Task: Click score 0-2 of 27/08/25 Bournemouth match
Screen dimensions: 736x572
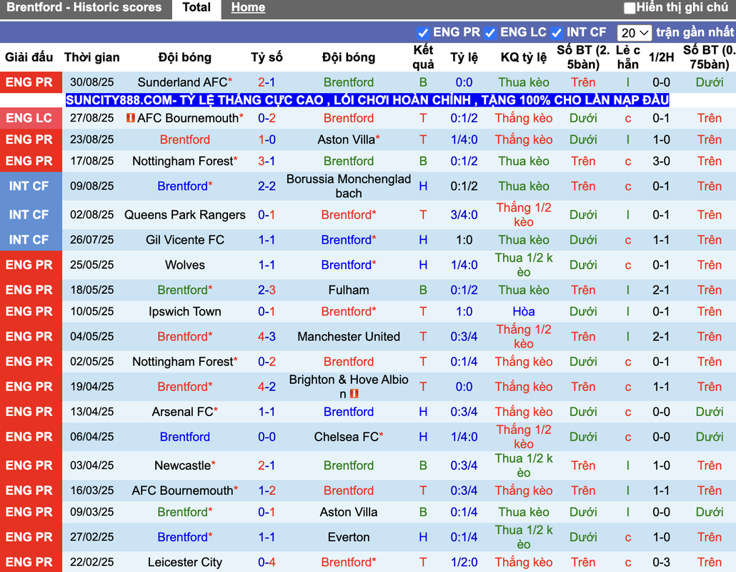Action: click(x=267, y=118)
